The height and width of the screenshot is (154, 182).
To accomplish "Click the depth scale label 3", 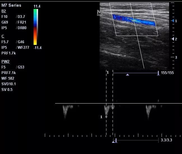I will coord(176,57).
